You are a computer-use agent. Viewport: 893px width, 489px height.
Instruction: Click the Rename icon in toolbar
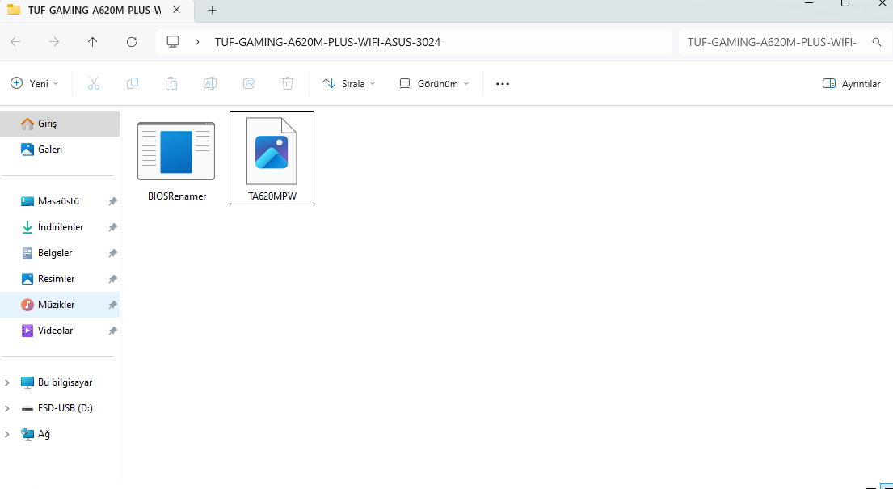[x=209, y=84]
